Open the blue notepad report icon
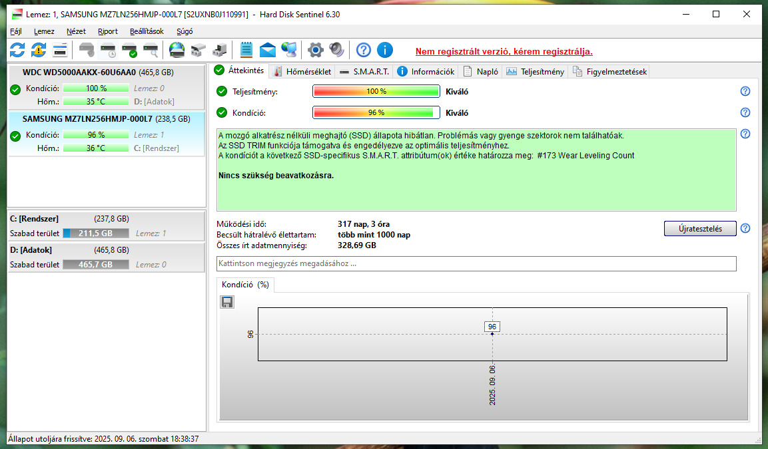The width and height of the screenshot is (768, 449). pos(246,50)
